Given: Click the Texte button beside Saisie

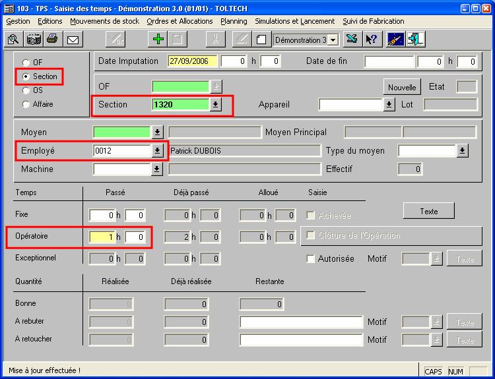Looking at the screenshot, I should tap(428, 212).
